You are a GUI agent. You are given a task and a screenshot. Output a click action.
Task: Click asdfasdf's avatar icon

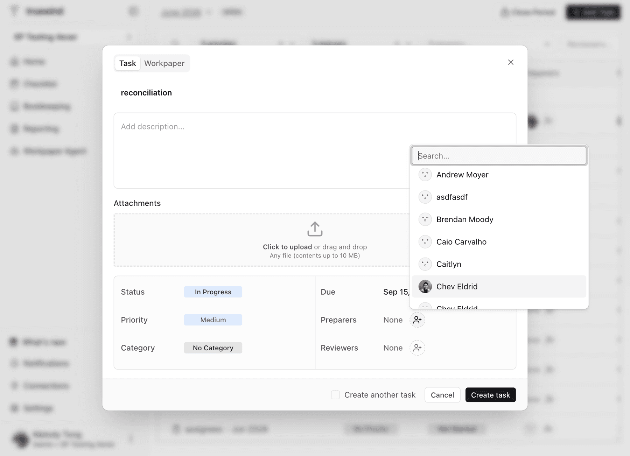tap(425, 197)
